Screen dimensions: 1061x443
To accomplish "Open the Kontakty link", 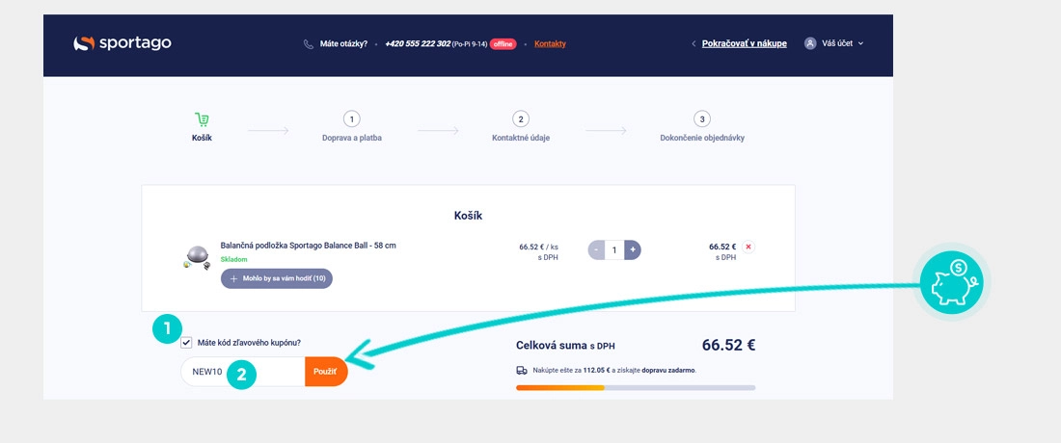I will pyautogui.click(x=550, y=43).
